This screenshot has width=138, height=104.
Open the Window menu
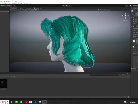[26, 3]
